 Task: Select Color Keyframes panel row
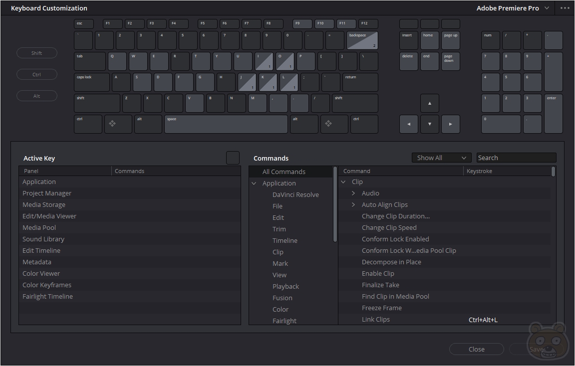coord(130,285)
